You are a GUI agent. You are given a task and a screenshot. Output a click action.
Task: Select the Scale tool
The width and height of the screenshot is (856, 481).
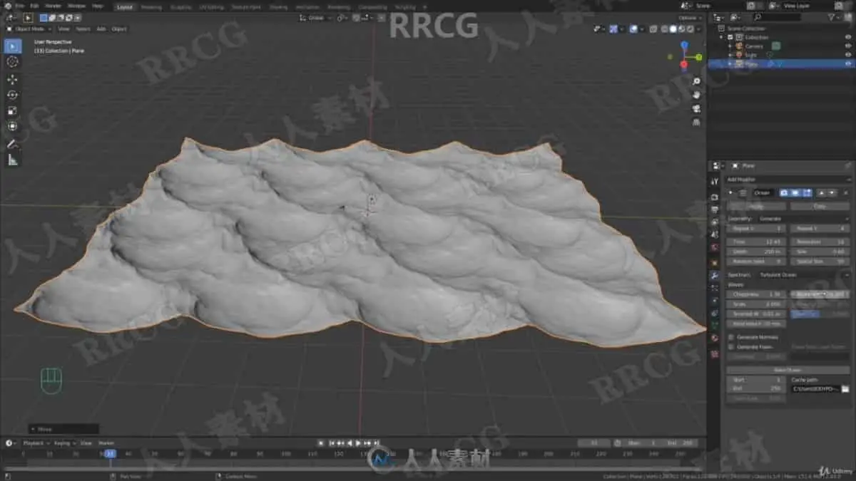click(12, 110)
